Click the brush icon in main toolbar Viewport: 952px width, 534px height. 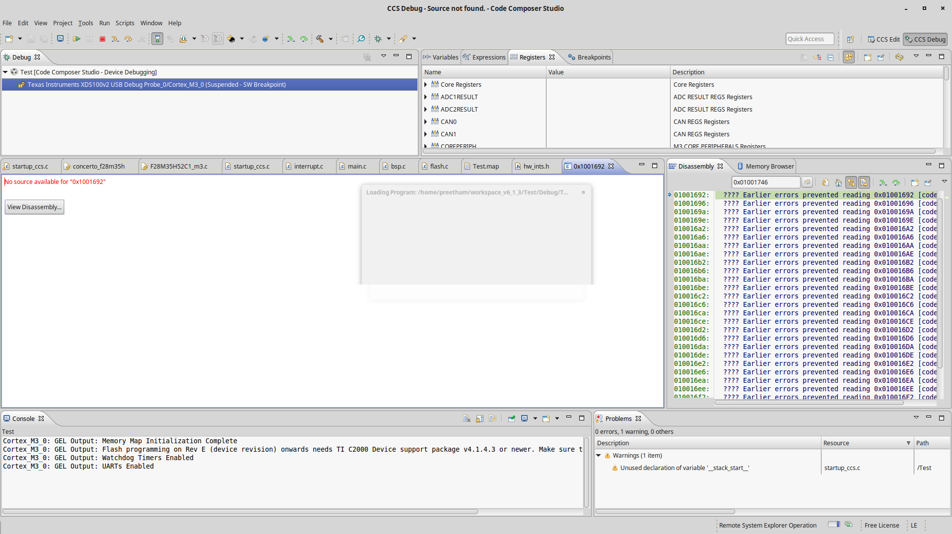click(x=403, y=39)
